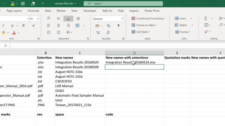Open fill color dropdown arrow
Viewport: 225px width, 126px height.
coord(8,33)
